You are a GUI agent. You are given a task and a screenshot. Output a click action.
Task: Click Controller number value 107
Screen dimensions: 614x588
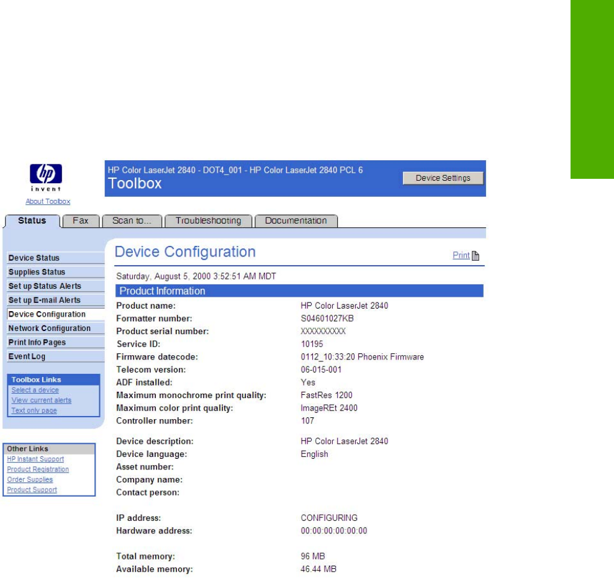307,421
